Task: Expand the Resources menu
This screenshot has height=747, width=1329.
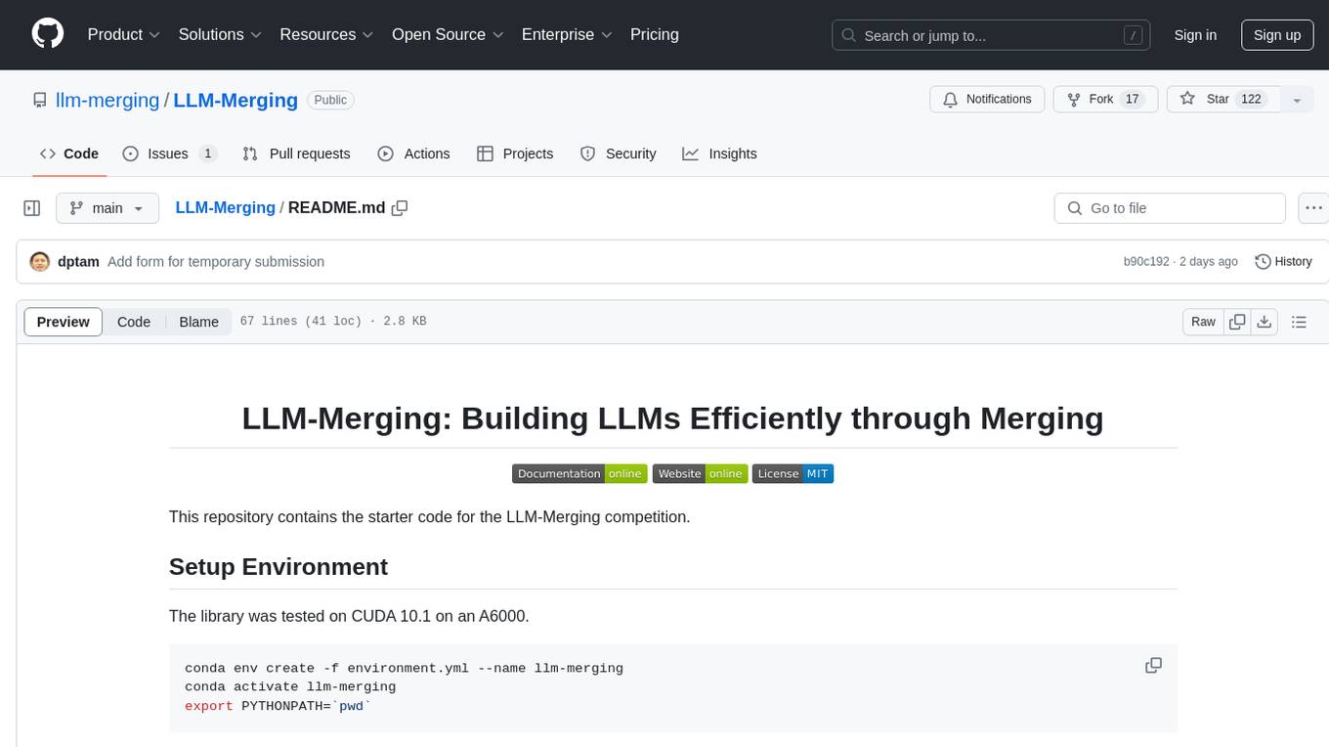Action: 326,34
